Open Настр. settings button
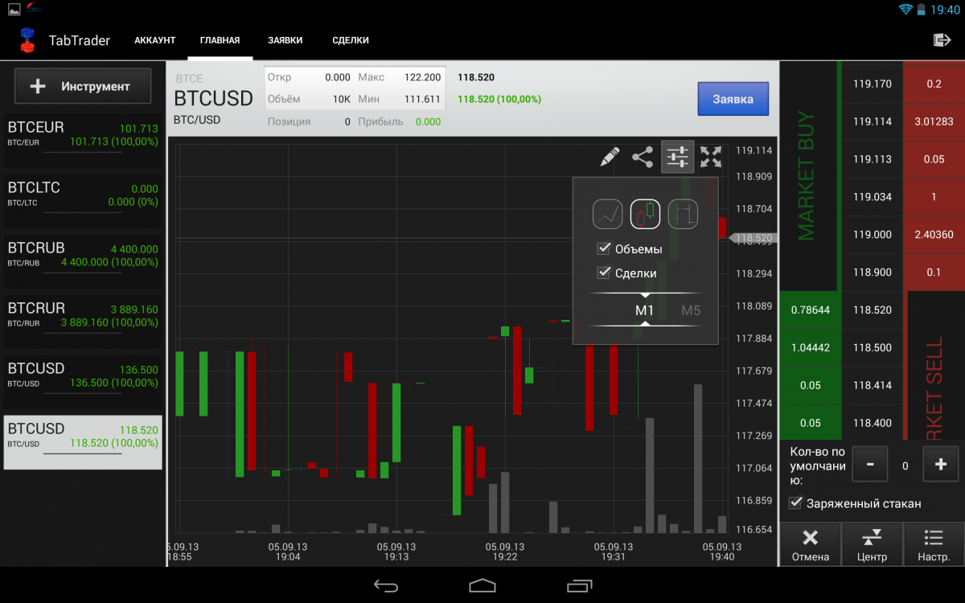Viewport: 965px width, 603px height. (934, 545)
